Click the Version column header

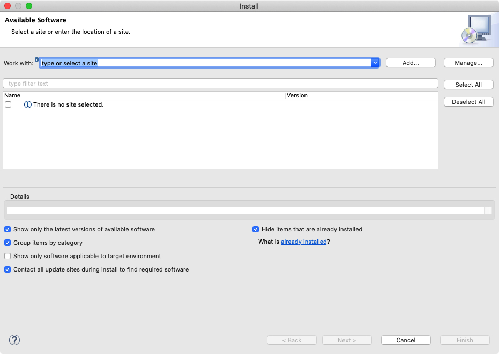pos(296,95)
